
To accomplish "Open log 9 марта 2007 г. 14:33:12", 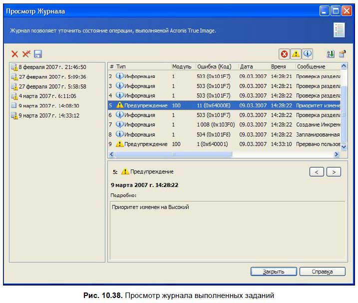I will (48, 115).
